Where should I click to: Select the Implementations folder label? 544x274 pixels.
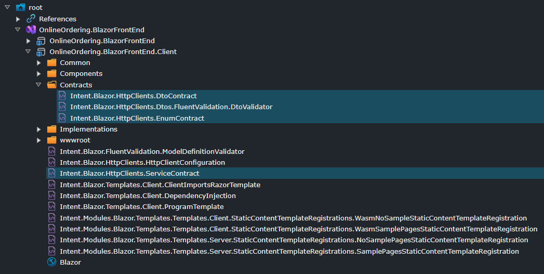pos(88,129)
